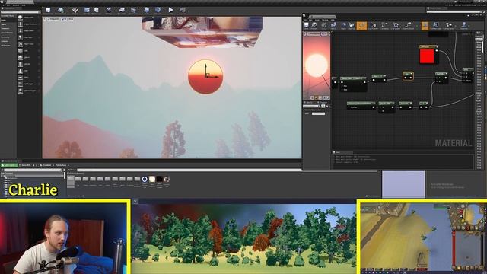Select the Cone primitive in Place Actors
Viewport: 487px width, 274px height.
click(x=29, y=71)
